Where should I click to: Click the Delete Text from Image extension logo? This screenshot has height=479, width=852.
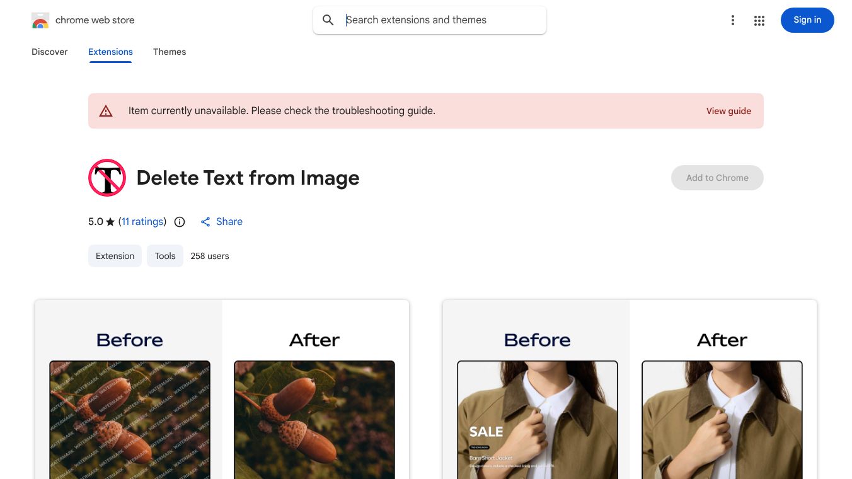click(x=107, y=178)
